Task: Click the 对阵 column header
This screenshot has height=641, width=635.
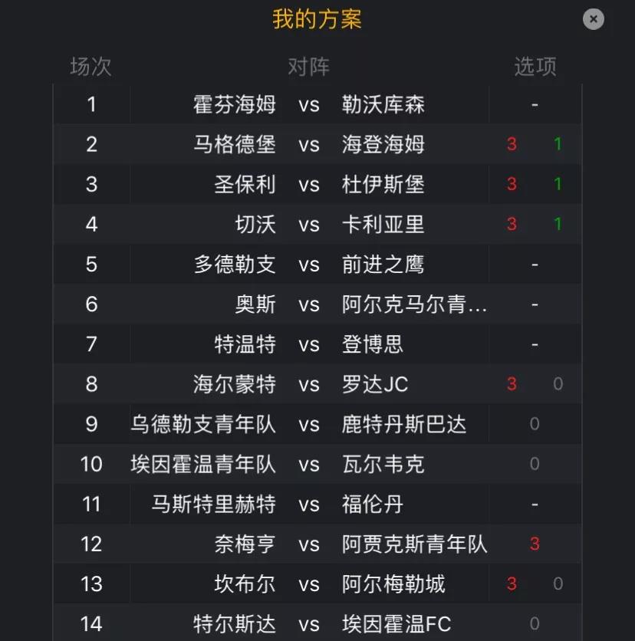Action: (x=309, y=66)
